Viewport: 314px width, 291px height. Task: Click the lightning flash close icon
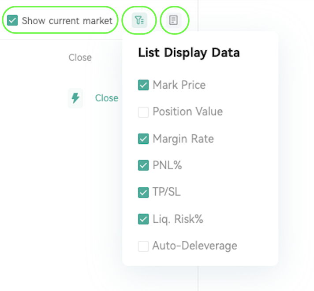75,98
